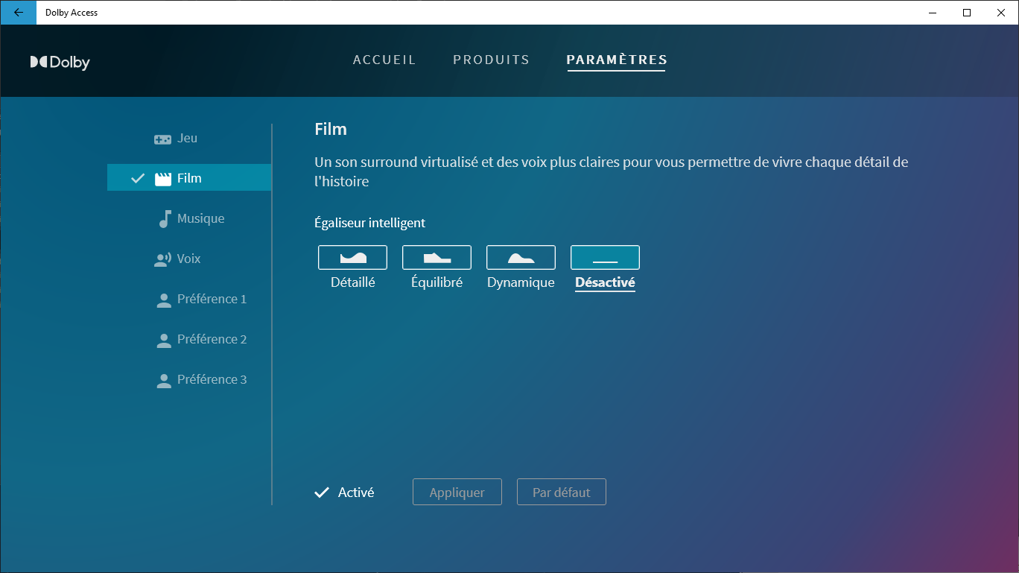
Task: Click the Dynamique label
Action: 521,283
